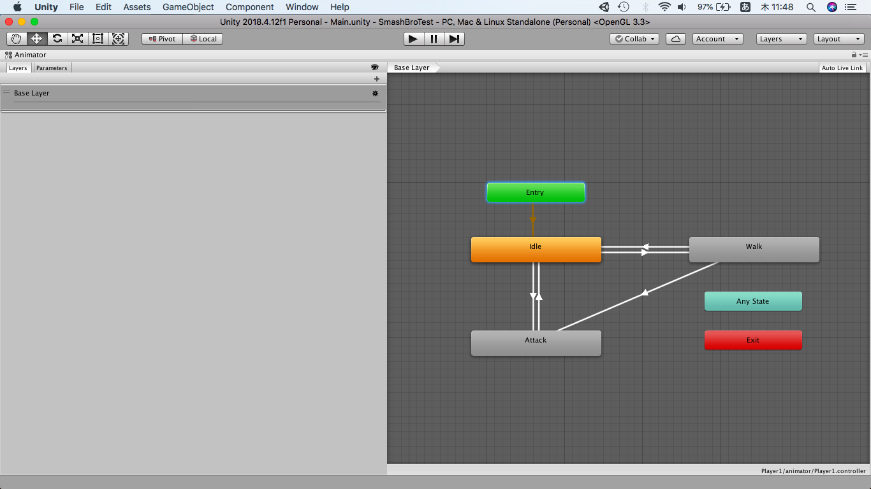Open the Layout dropdown
This screenshot has width=871, height=489.
[x=839, y=39]
